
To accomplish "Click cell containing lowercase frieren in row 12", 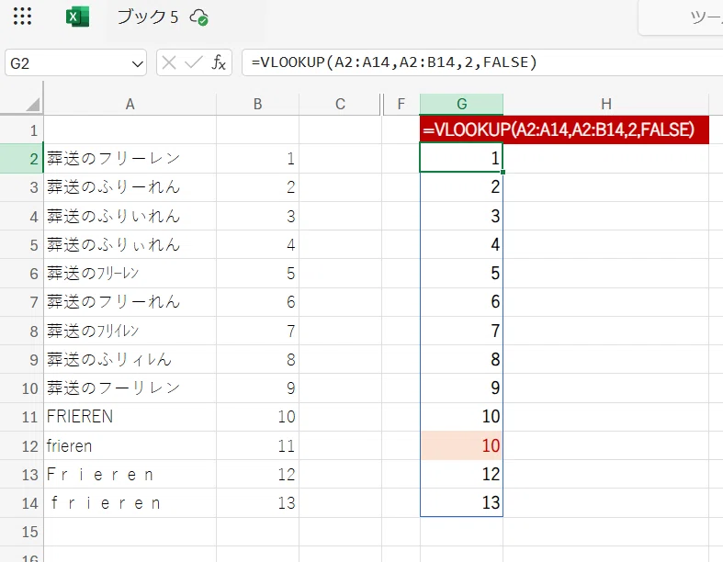I will tap(130, 445).
